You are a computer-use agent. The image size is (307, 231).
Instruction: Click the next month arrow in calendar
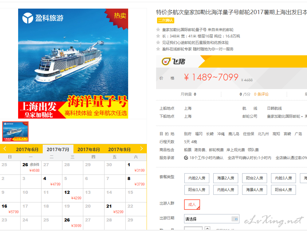pyautogui.click(x=141, y=149)
